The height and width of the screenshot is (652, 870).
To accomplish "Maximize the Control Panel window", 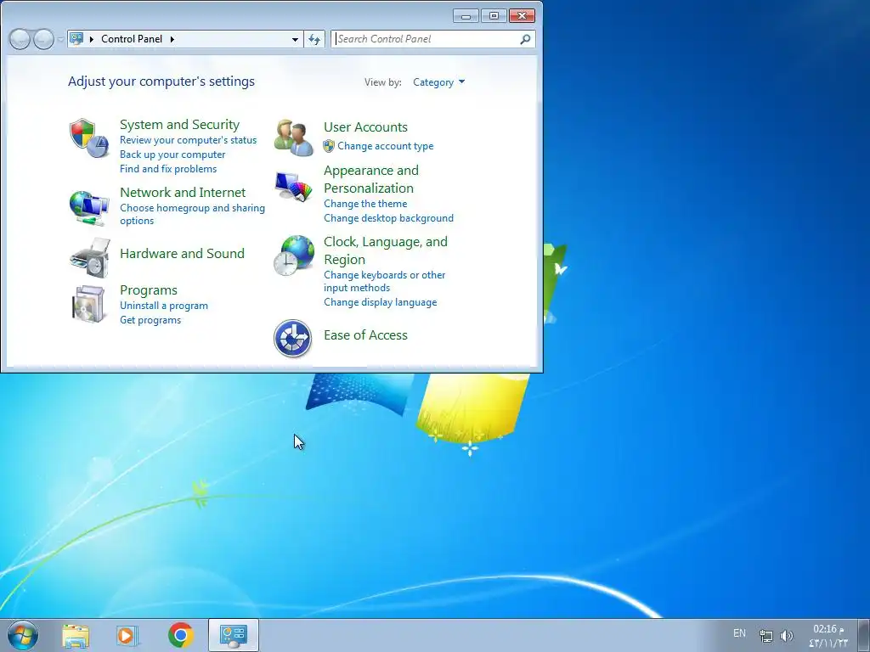I will point(494,16).
